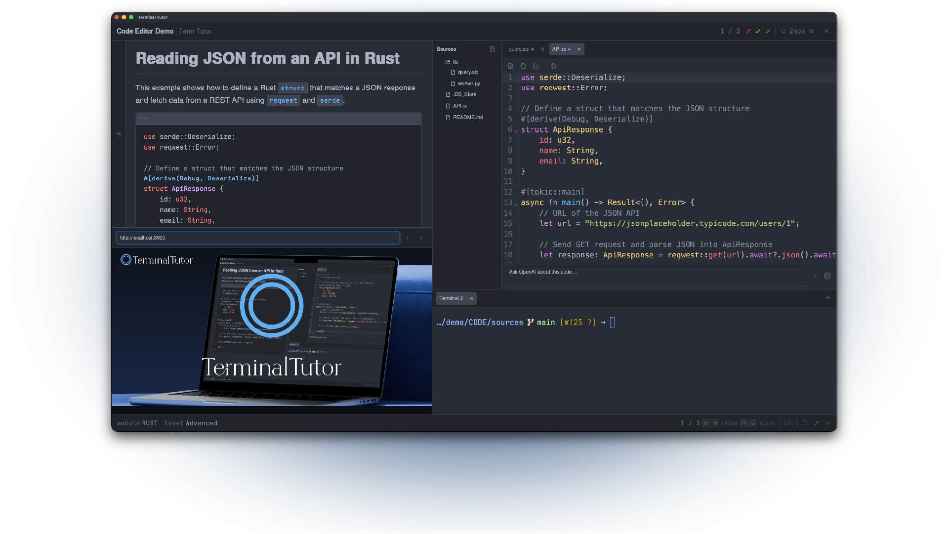Click the 'module RUST' status entry
Image resolution: width=949 pixels, height=534 pixels.
click(x=137, y=423)
